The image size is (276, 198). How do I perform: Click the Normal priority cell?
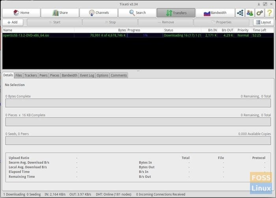243,35
